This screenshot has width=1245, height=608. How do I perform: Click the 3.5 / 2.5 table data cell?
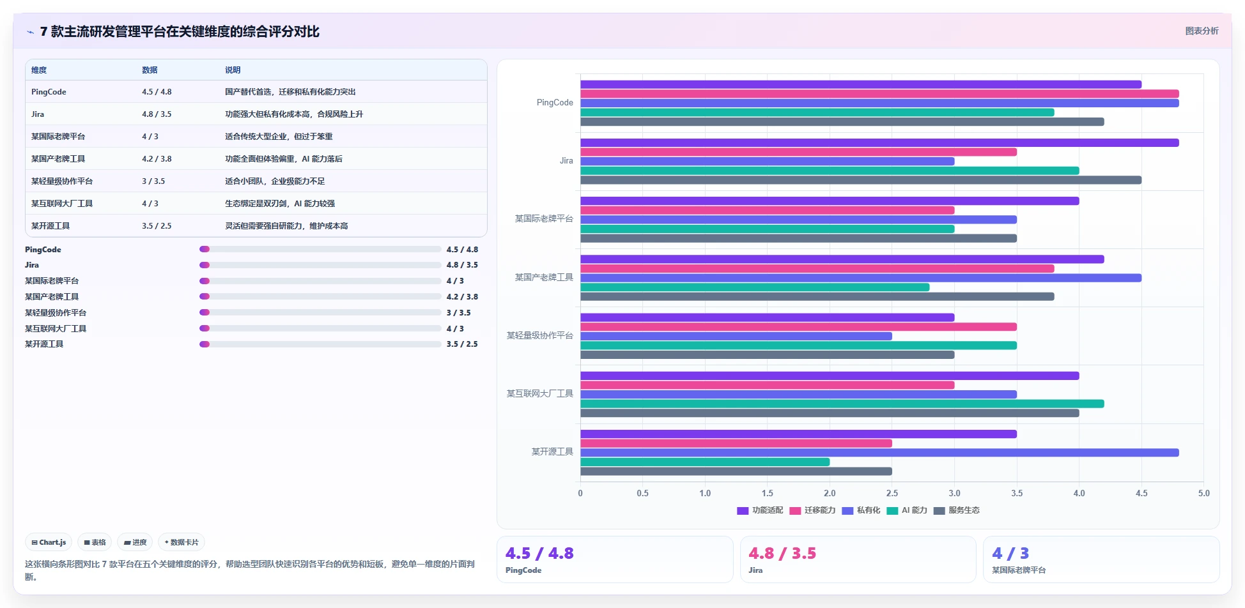click(157, 226)
